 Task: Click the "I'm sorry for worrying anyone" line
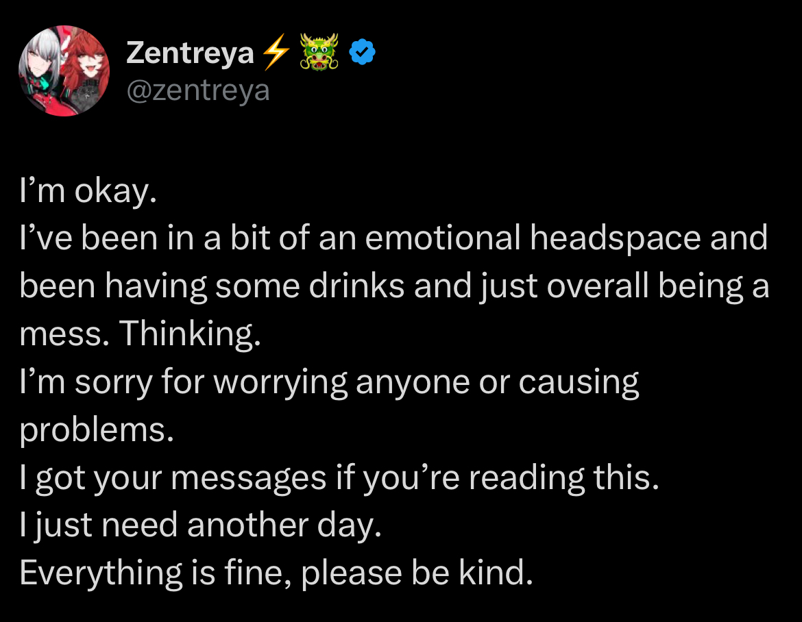[x=329, y=382]
